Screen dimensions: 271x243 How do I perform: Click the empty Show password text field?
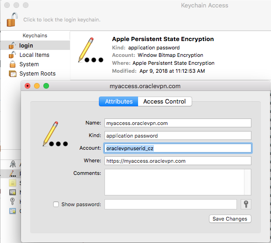pos(171,204)
